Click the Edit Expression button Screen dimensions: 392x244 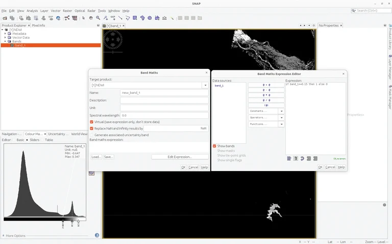click(x=179, y=157)
